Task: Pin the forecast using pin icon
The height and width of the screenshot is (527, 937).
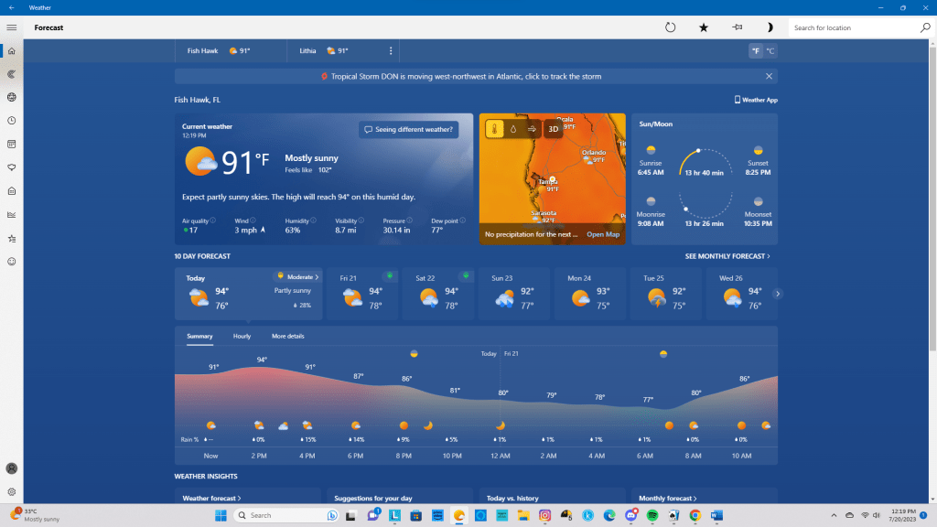Action: pos(737,27)
